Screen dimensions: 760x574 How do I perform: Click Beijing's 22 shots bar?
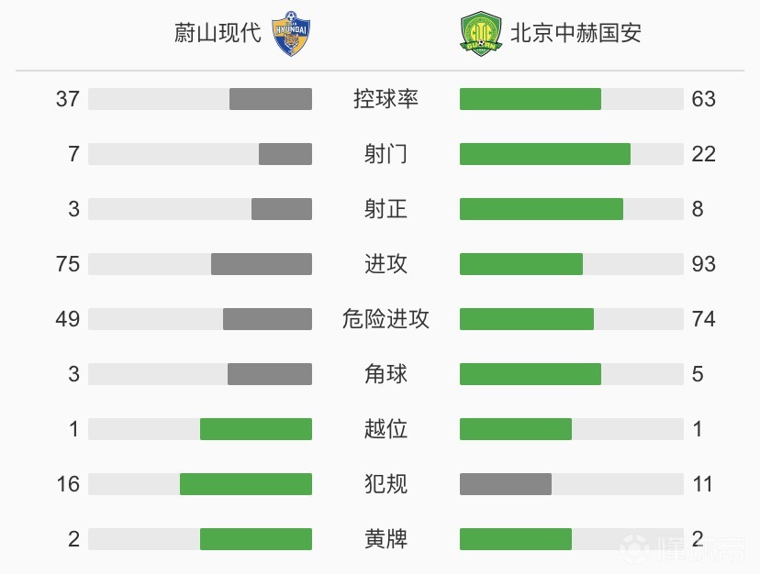(x=545, y=154)
